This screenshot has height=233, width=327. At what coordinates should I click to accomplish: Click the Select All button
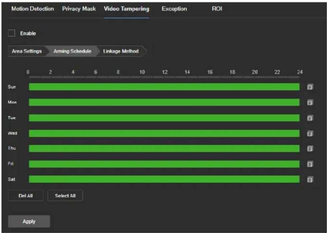click(65, 195)
